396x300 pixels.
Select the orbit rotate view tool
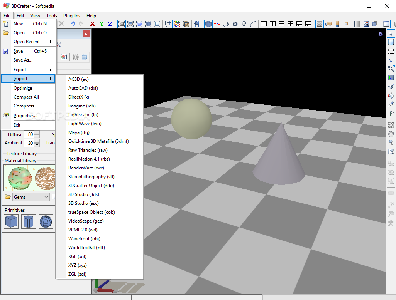[x=391, y=125]
